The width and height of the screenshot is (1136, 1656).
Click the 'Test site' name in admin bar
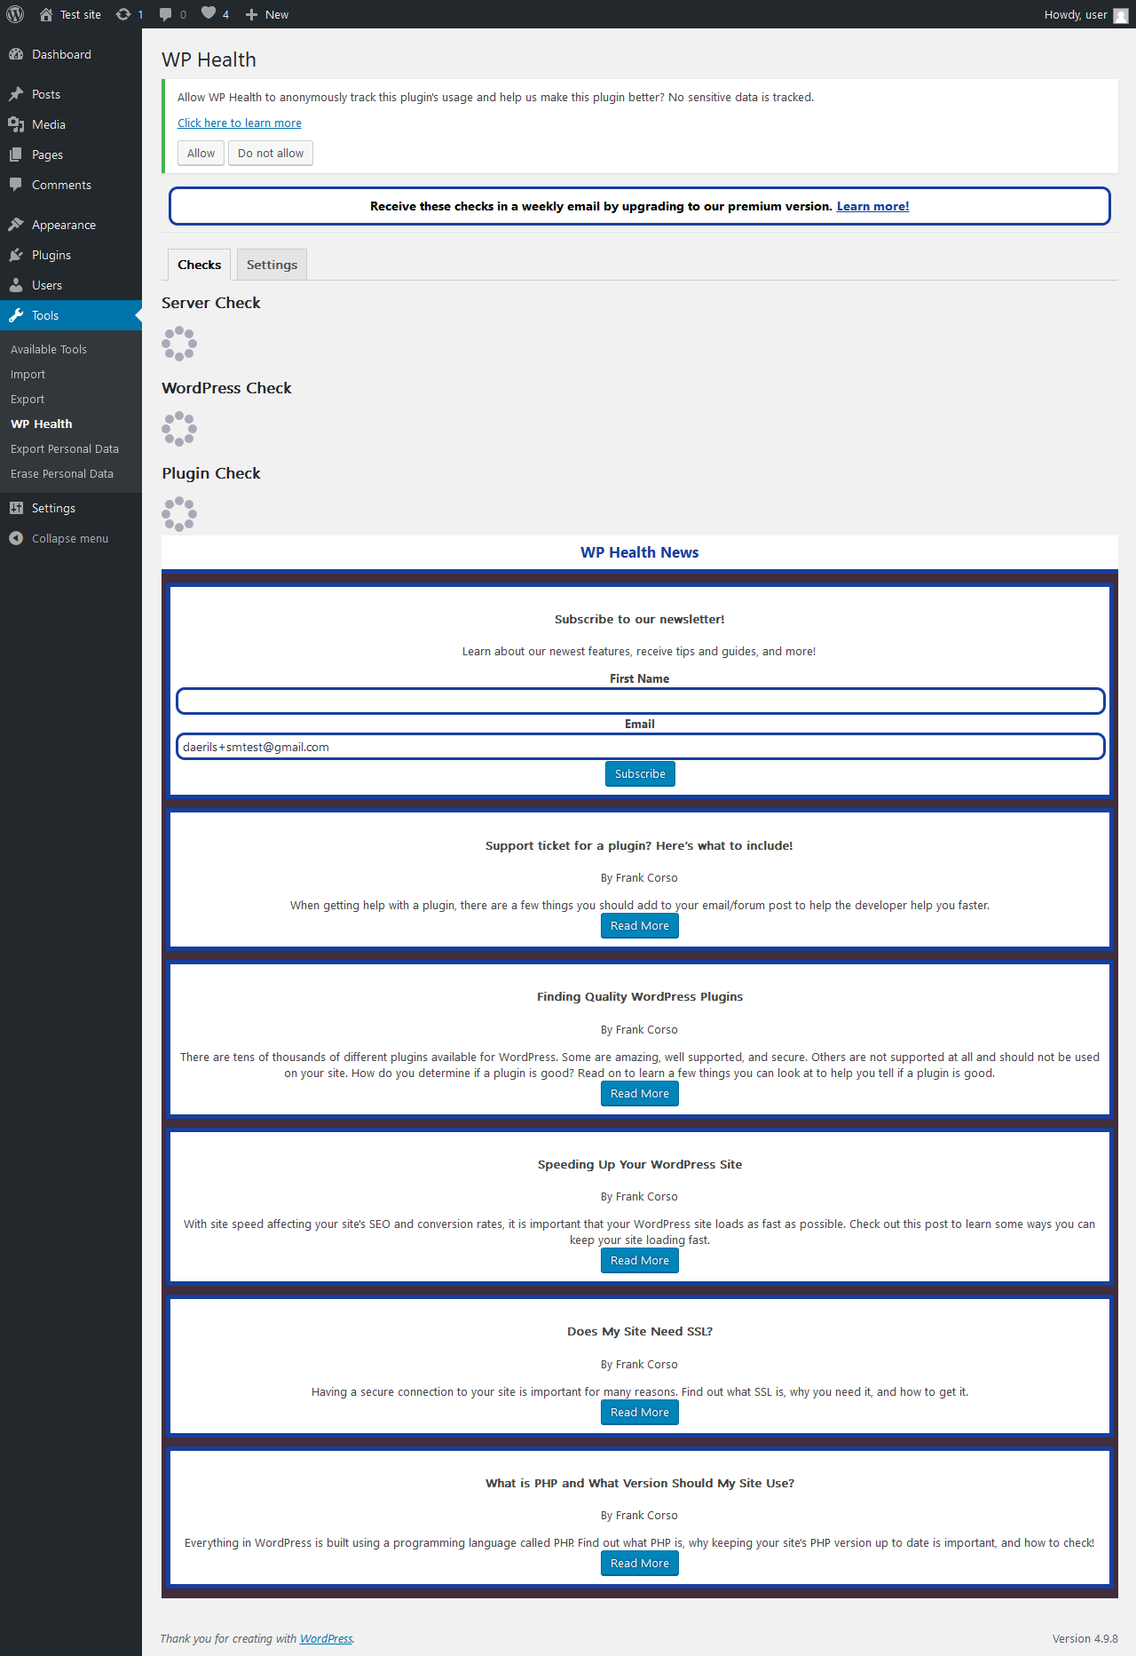coord(81,14)
